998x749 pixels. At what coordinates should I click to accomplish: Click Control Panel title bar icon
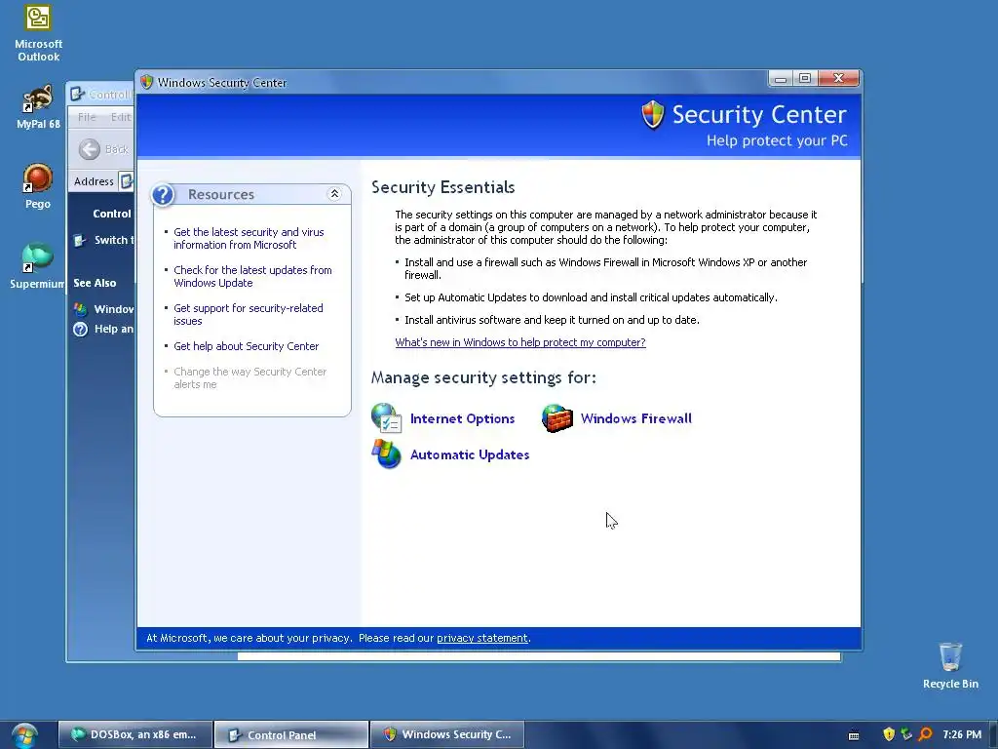tap(77, 95)
